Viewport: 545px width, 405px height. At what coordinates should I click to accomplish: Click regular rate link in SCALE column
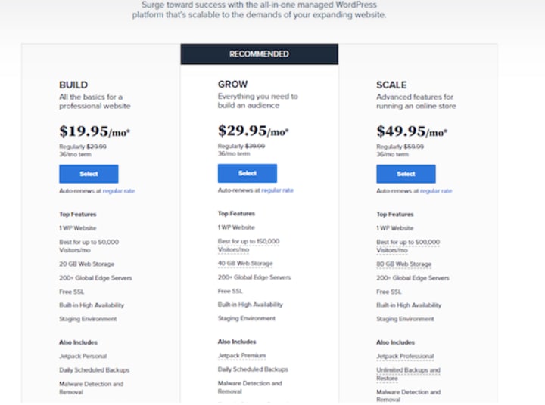[x=436, y=191]
